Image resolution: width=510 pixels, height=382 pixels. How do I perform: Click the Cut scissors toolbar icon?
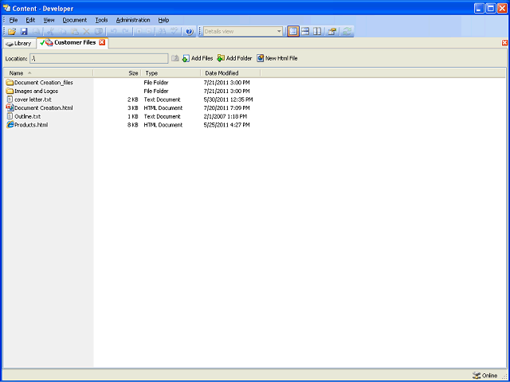51,32
